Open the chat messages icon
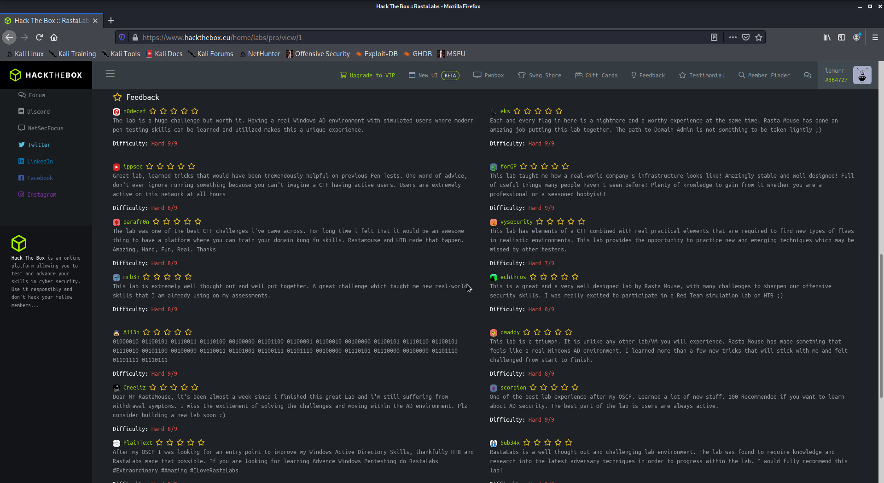This screenshot has width=884, height=483. point(808,75)
